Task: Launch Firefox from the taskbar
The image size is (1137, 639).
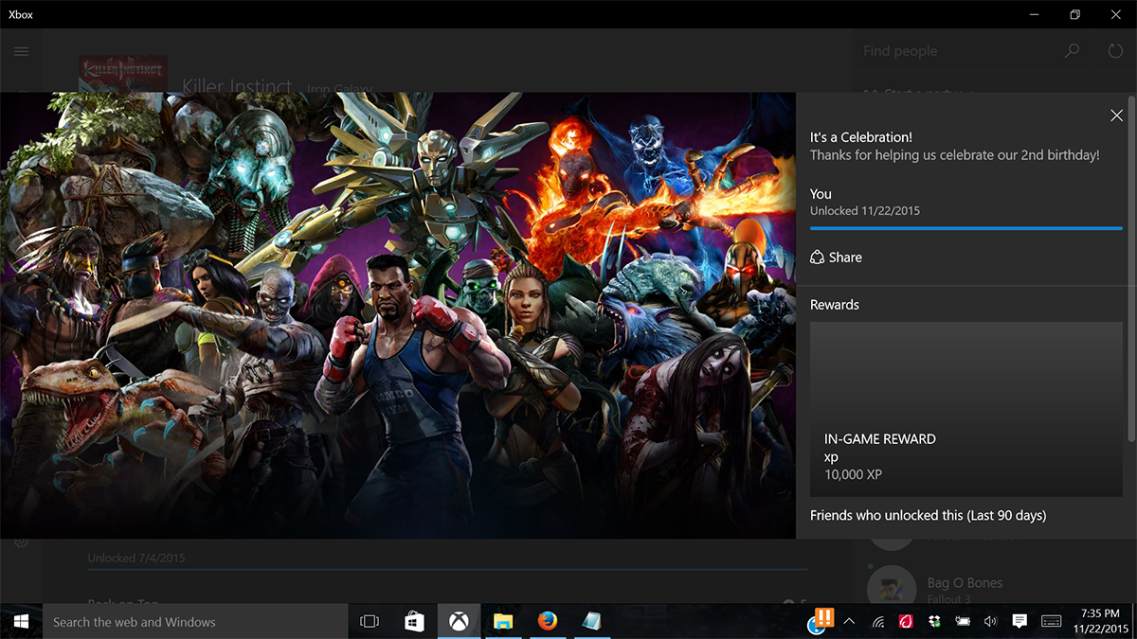Action: [548, 622]
